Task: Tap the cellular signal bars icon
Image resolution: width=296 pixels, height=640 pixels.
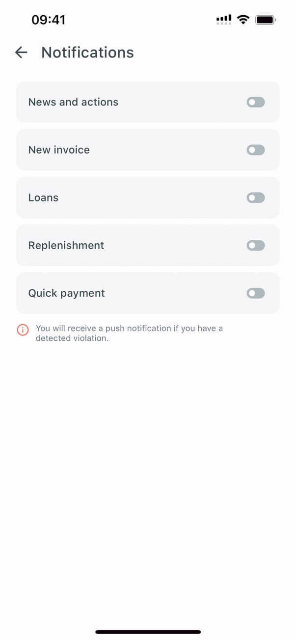Action: tap(224, 20)
